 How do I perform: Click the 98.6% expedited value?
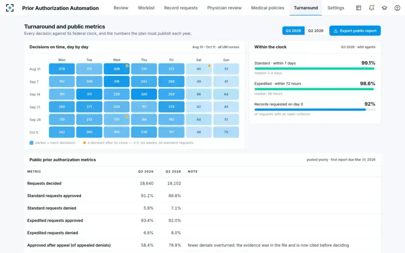[368, 83]
